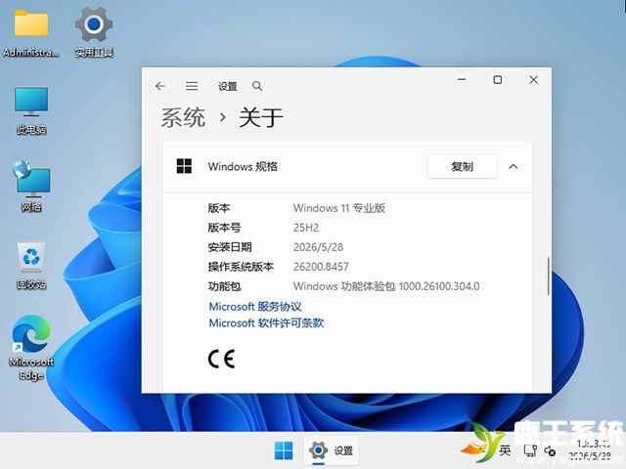Open the Start menu on taskbar

tap(284, 450)
